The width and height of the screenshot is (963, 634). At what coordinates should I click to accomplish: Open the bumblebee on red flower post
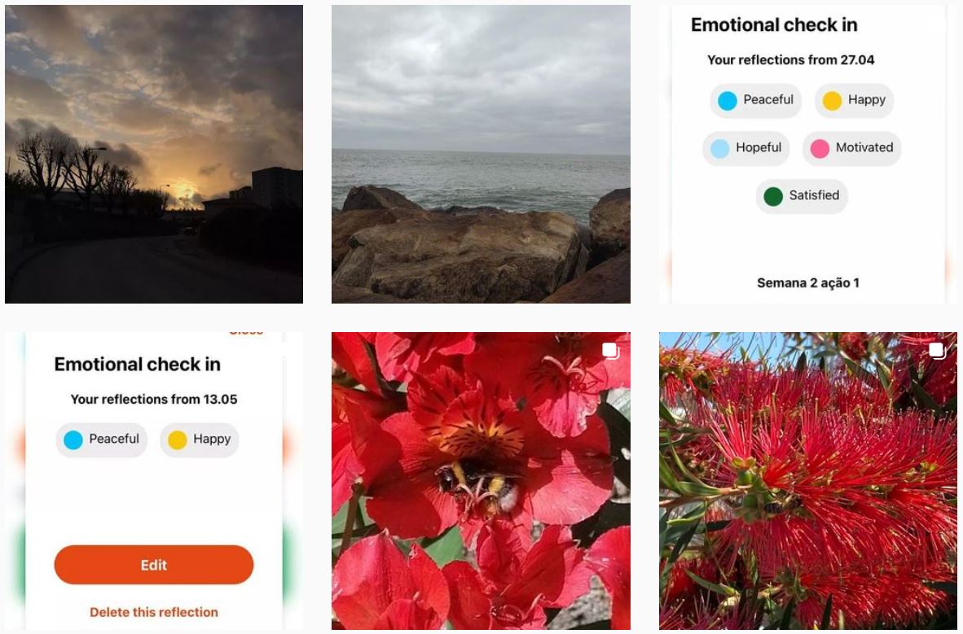(x=481, y=480)
